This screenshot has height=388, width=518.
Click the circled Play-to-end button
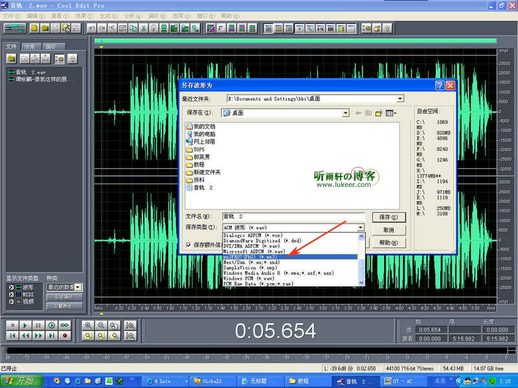pyautogui.click(x=52, y=326)
